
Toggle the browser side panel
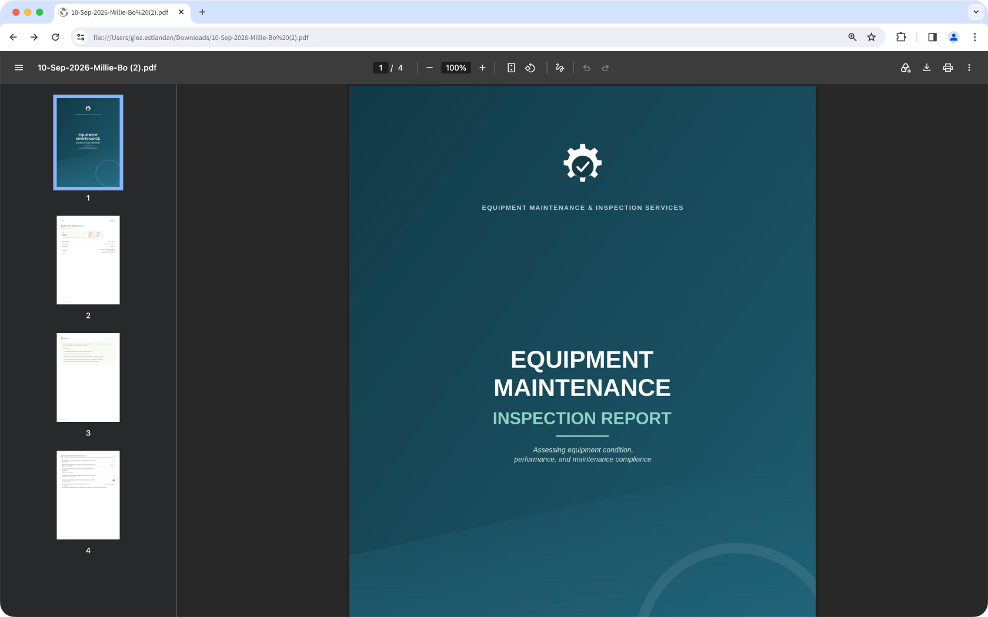pyautogui.click(x=932, y=37)
